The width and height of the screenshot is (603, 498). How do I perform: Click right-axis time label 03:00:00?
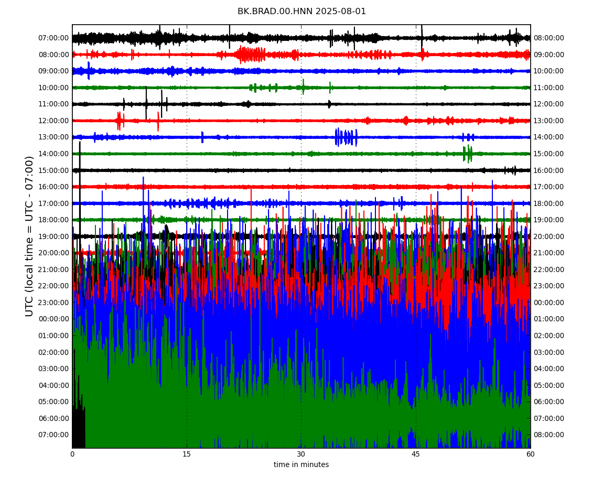(549, 352)
